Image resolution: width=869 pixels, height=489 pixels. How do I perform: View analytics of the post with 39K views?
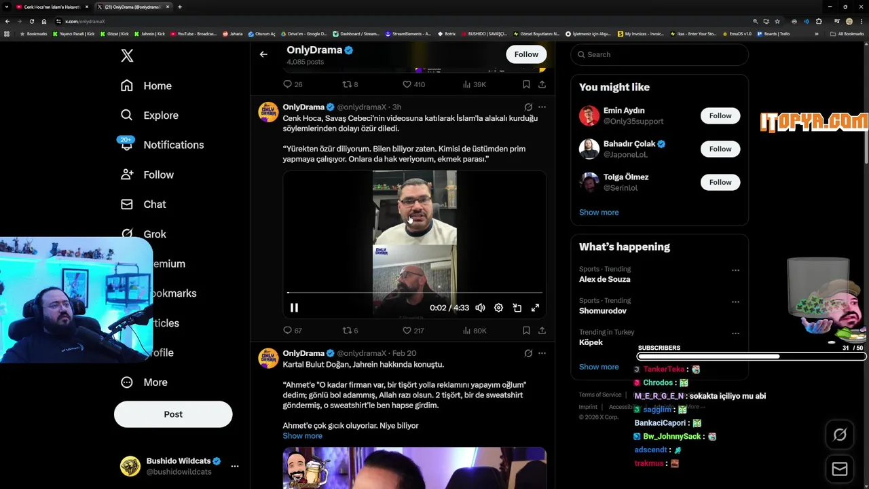[x=474, y=84]
